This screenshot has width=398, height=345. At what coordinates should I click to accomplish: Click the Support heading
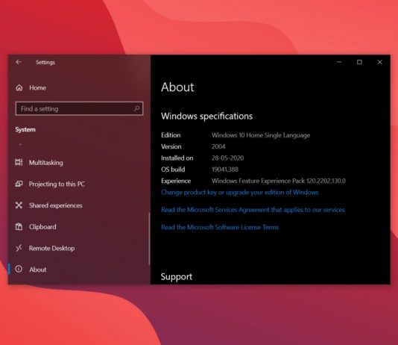click(x=177, y=276)
